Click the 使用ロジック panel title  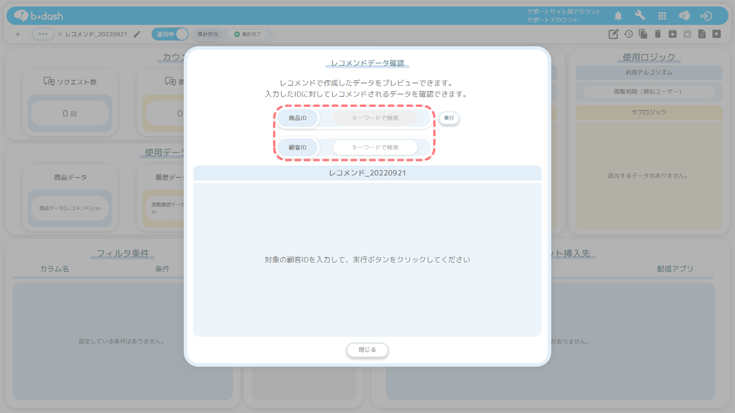pos(649,57)
